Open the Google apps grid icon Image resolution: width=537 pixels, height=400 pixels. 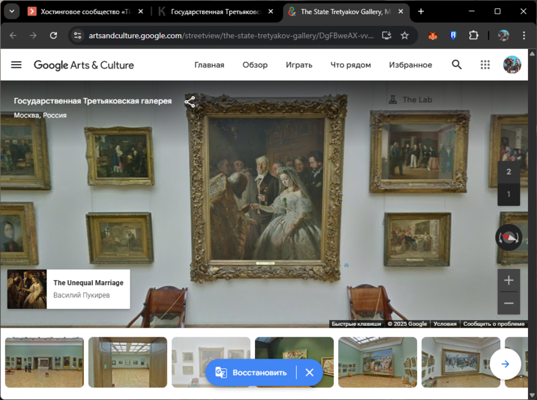485,65
